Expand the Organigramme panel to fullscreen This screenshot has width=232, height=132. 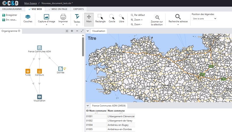click(82, 31)
